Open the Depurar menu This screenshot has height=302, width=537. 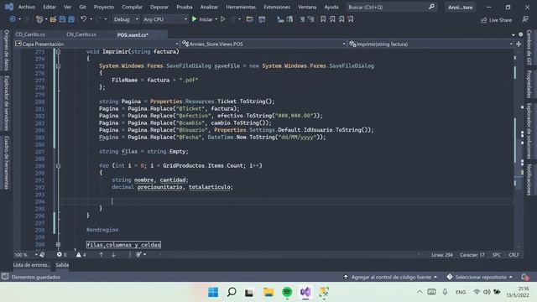click(159, 7)
